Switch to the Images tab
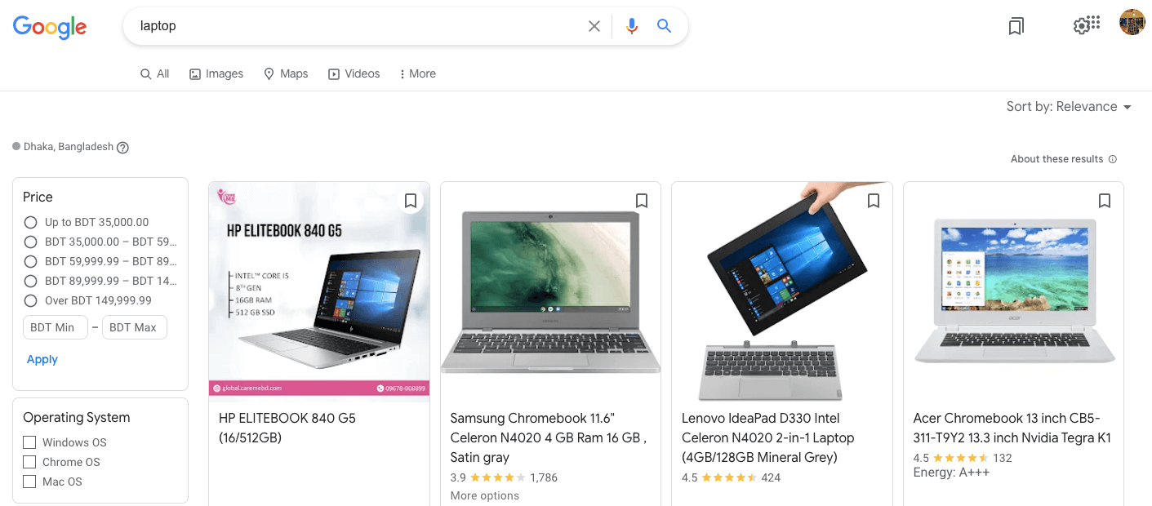The height and width of the screenshot is (506, 1152). click(216, 73)
